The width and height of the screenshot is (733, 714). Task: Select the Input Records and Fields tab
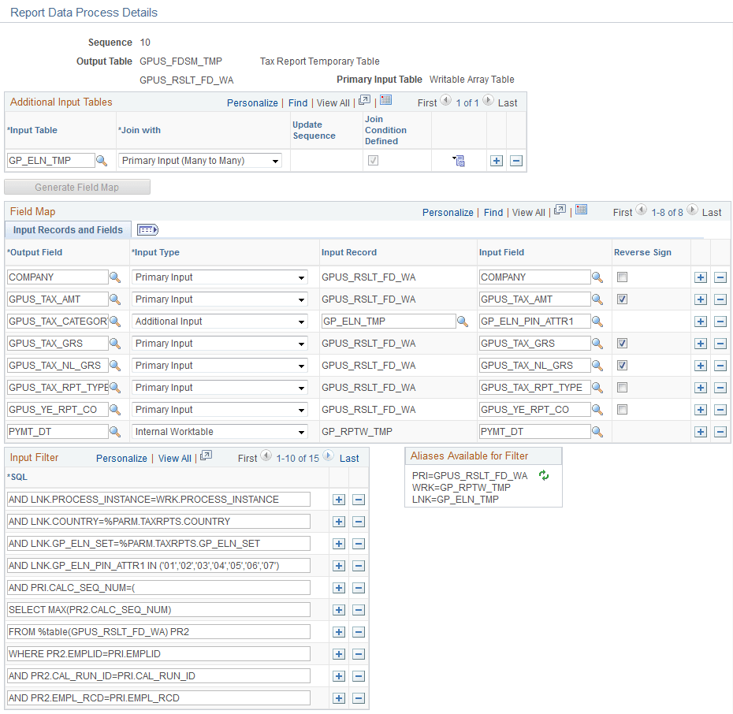pos(68,229)
